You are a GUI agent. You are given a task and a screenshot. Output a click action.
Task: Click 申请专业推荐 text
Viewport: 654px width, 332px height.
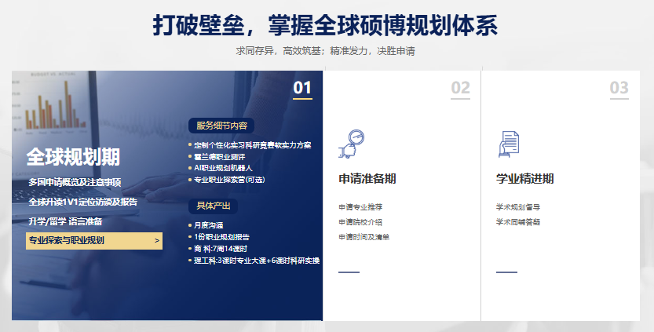point(360,207)
